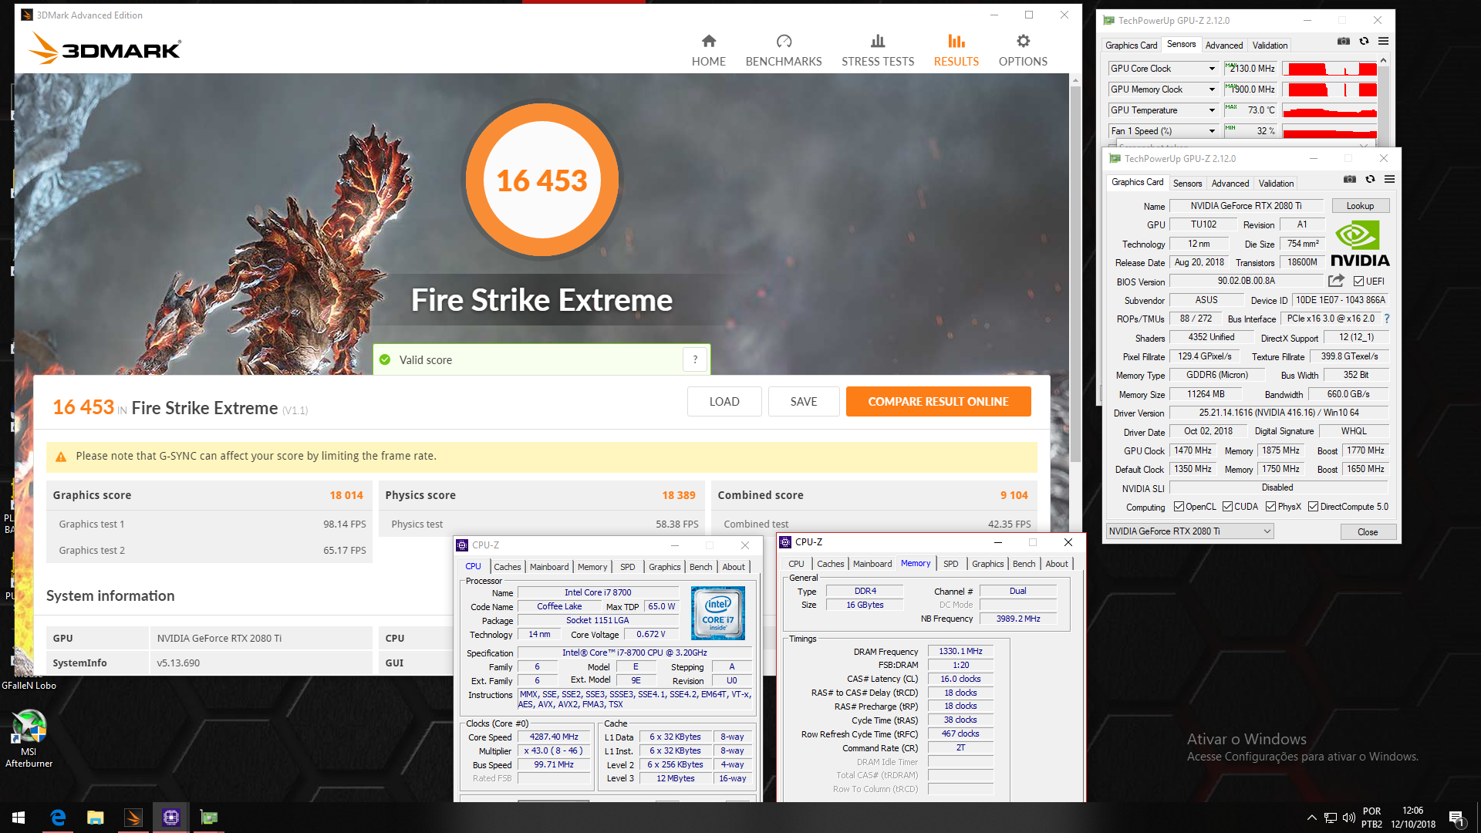Click the GPU Temperature sensor graph

pyautogui.click(x=1330, y=110)
